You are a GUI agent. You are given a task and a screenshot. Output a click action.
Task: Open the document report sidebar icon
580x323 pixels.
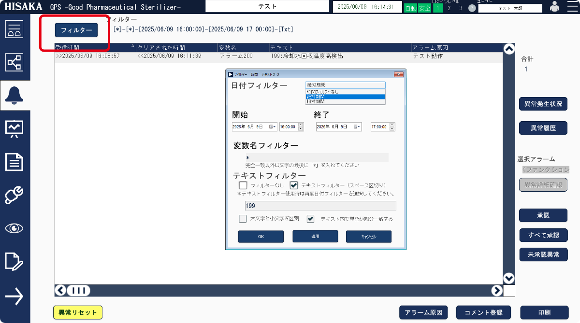click(x=14, y=161)
